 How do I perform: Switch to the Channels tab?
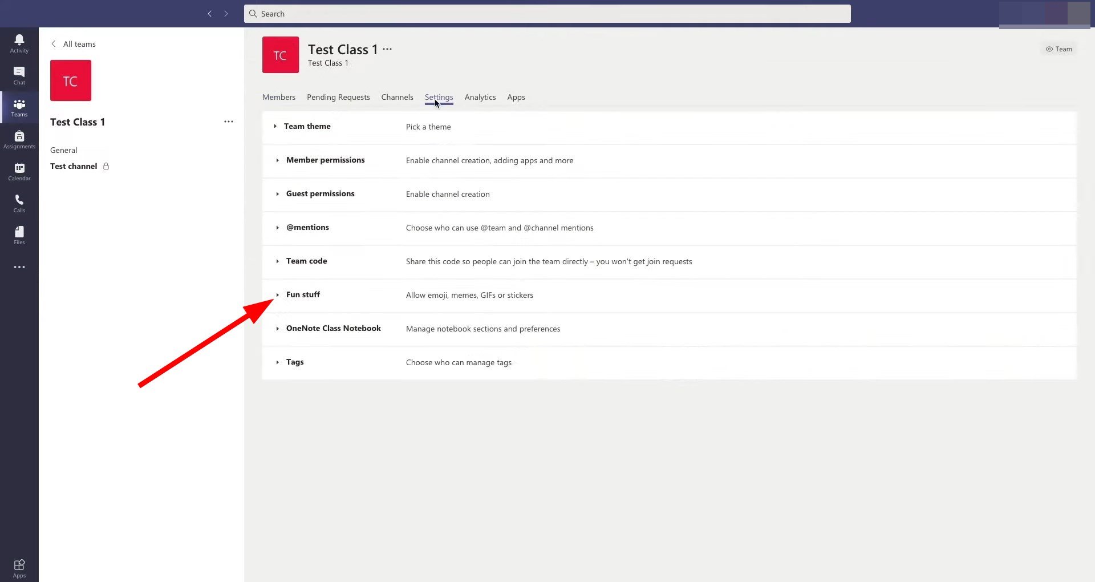coord(397,97)
